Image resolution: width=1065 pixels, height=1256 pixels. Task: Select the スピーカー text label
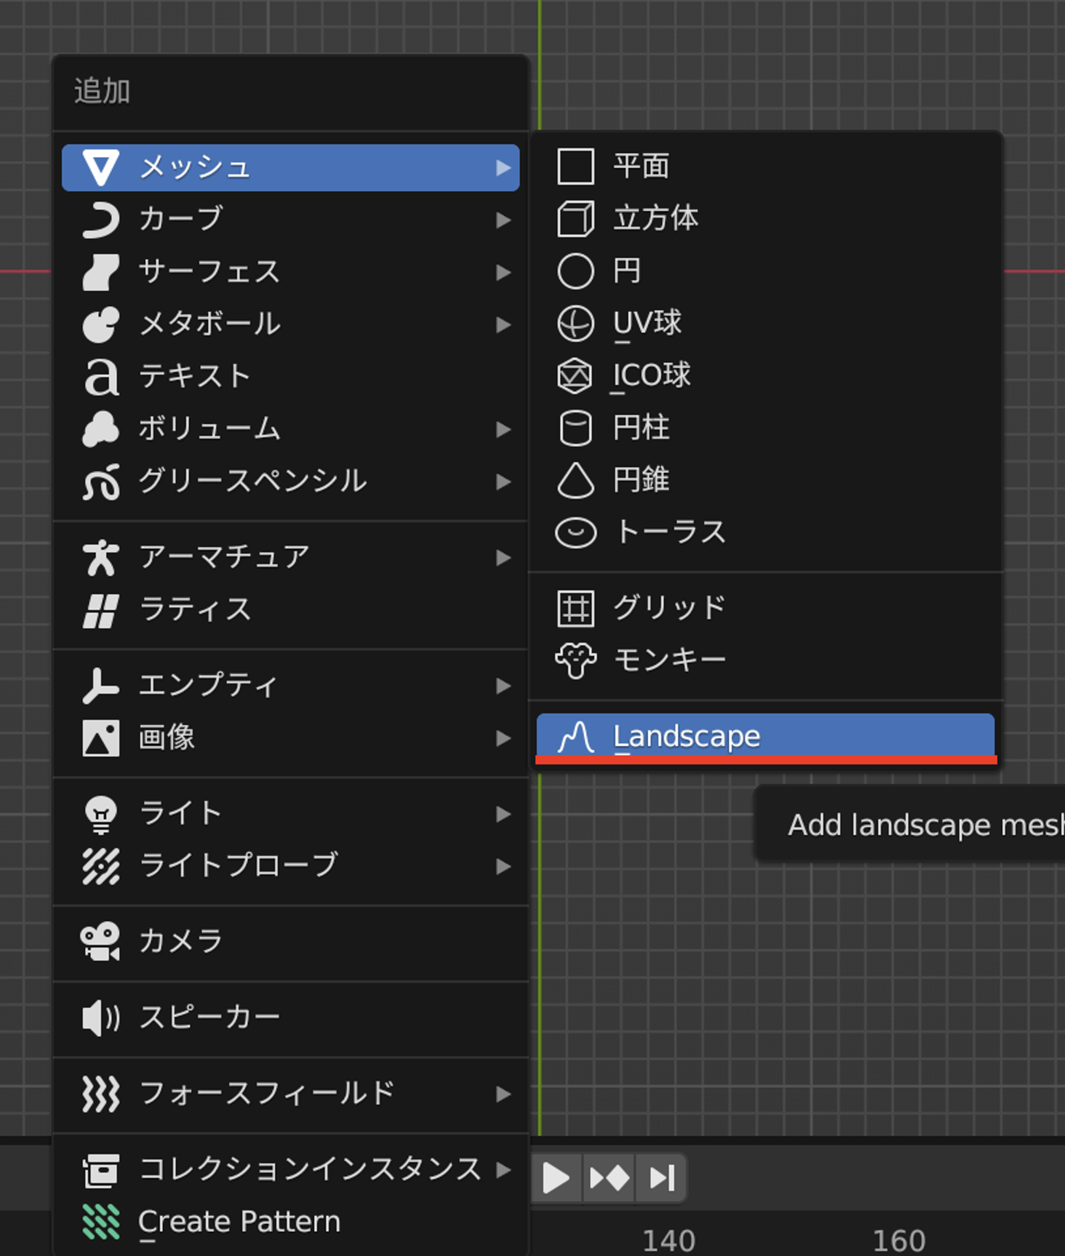pos(209,1018)
